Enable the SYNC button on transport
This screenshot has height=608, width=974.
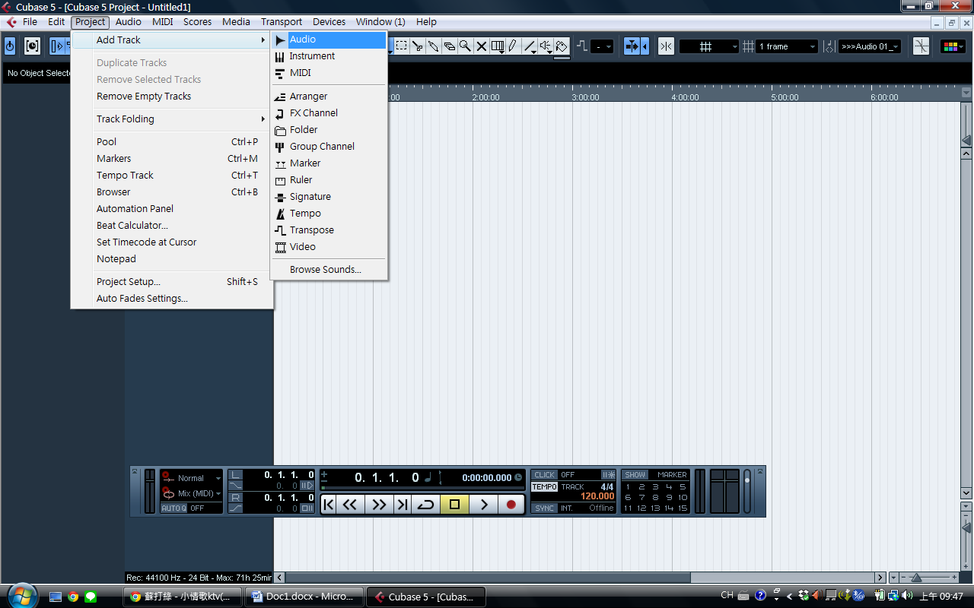click(544, 508)
